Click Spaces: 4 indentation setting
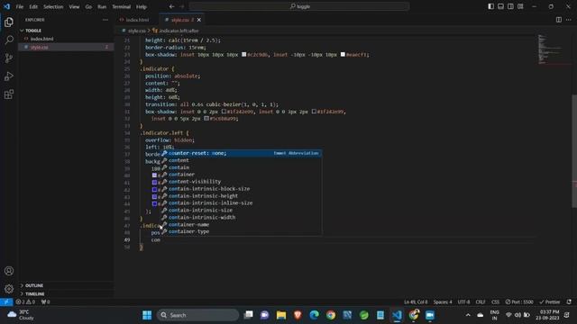The width and height of the screenshot is (577, 324). click(x=443, y=302)
